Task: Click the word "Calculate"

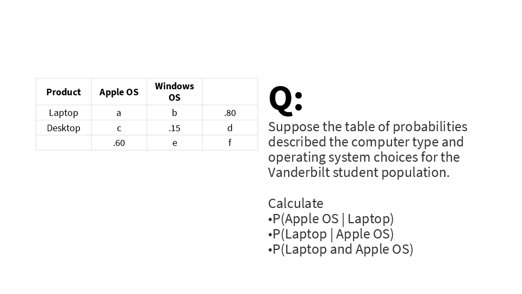Action: 296,203
